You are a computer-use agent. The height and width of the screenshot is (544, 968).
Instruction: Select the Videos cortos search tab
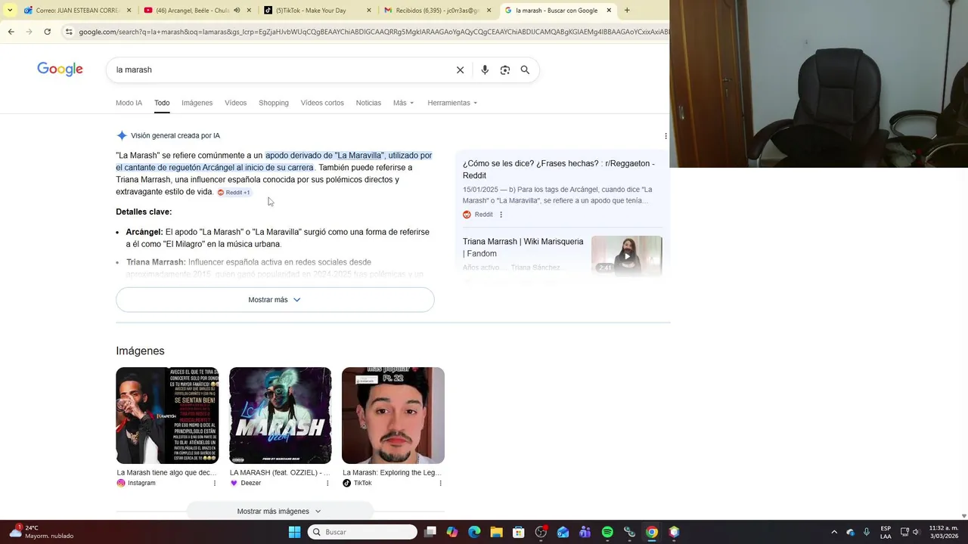(x=322, y=103)
